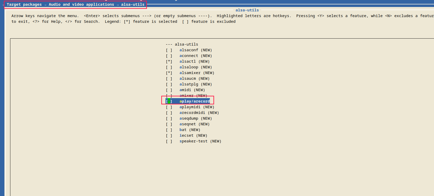This screenshot has width=434, height=196.
Task: Toggle the arecordmidi checkbox
Action: [169, 113]
